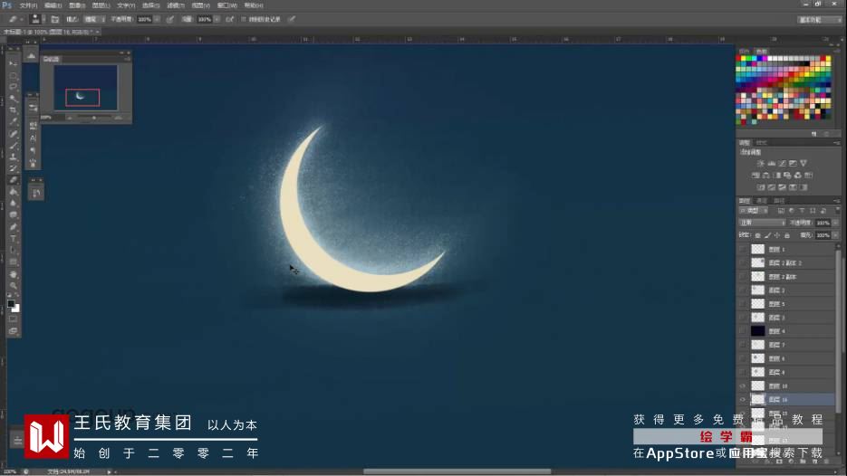Toggle pressure-for-opacity button
Screen dimensions: 847x476
170,19
